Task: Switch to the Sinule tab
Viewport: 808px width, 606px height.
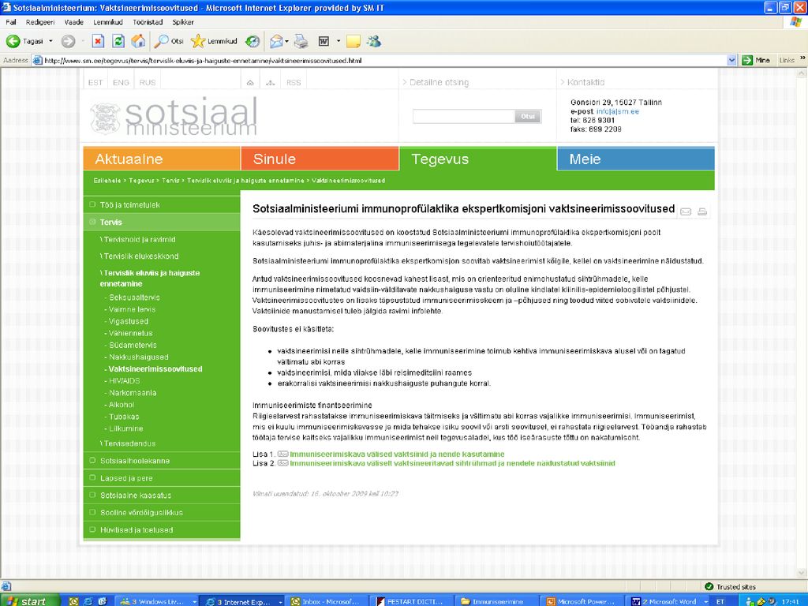Action: 320,159
